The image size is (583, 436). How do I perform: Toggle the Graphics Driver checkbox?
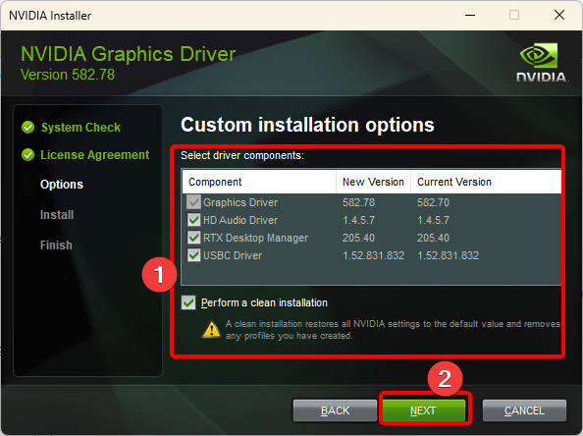(x=193, y=202)
